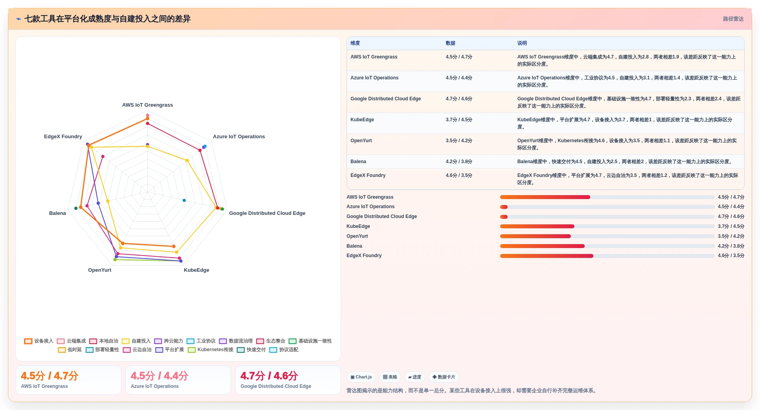Click the 数据卡片 tag chip

pyautogui.click(x=444, y=377)
